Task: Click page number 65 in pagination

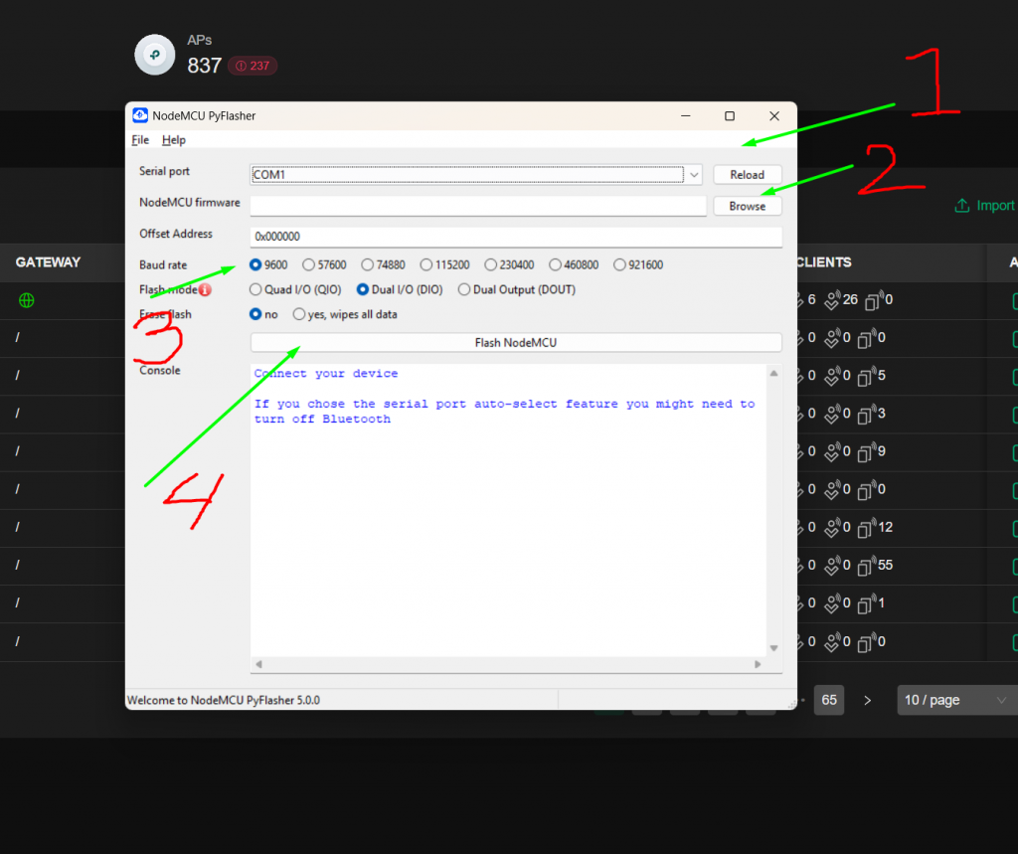Action: (x=829, y=700)
